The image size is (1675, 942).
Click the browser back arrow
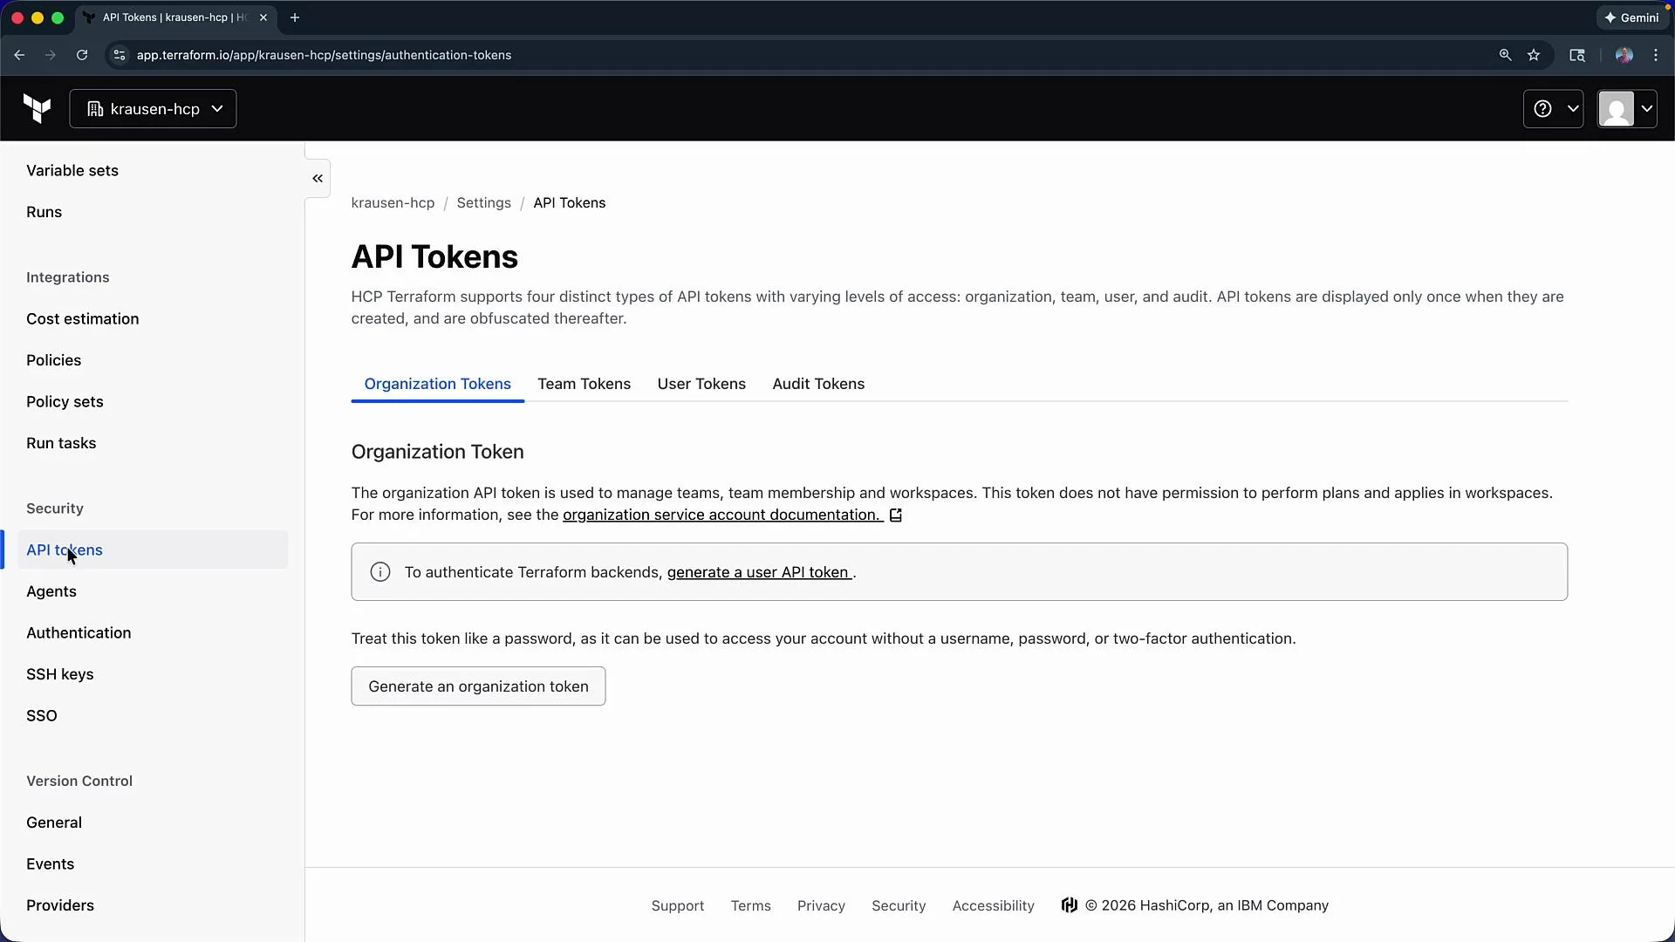[x=19, y=55]
